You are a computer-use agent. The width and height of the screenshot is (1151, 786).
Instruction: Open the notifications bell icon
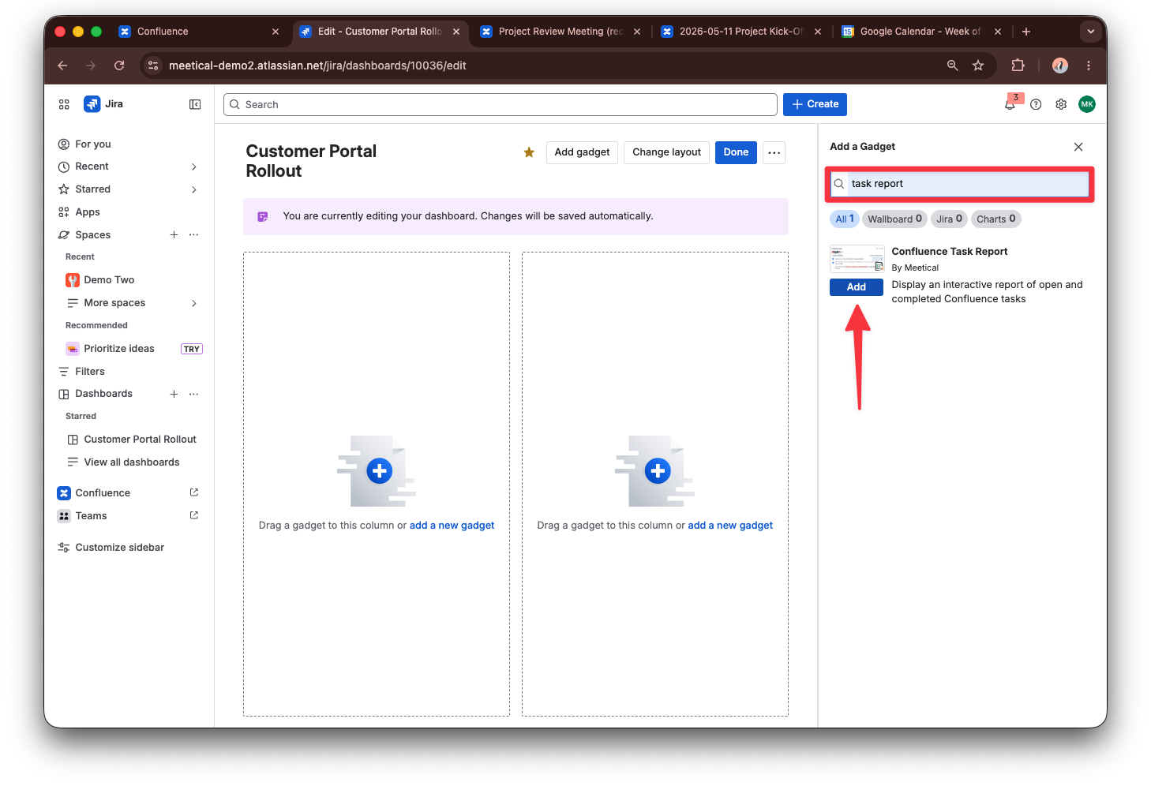[x=1010, y=104]
